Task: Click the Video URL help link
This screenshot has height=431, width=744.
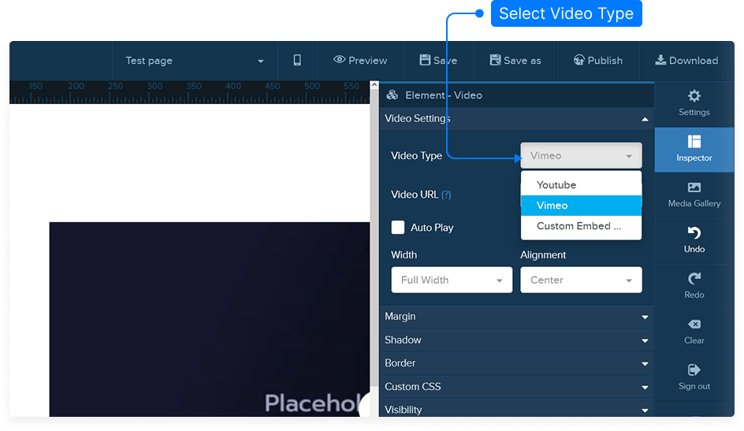Action: click(446, 195)
